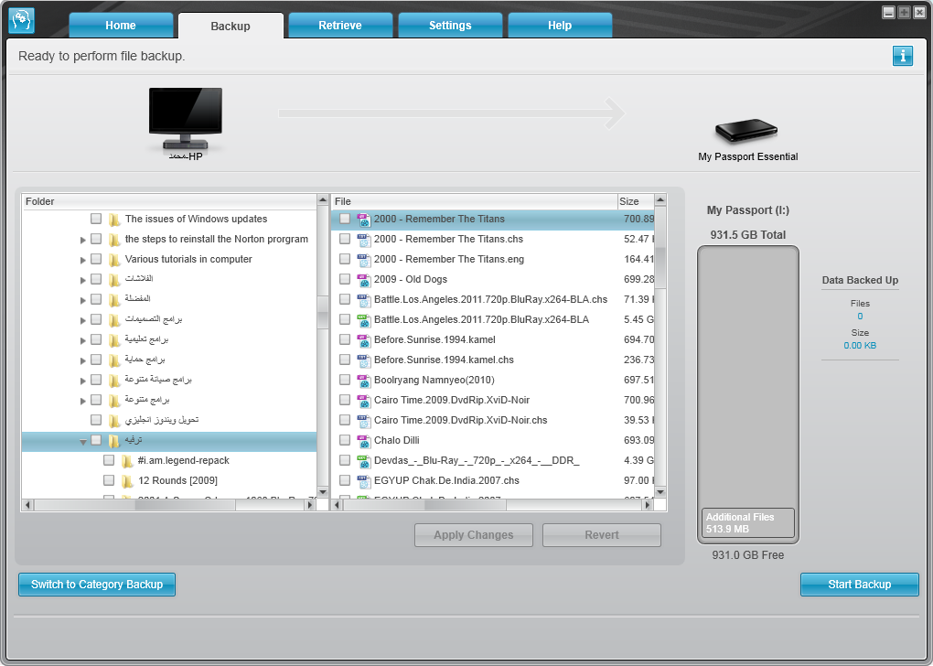
Task: Click icon of Battle.Los.Angeles BLA.chs file
Action: pos(363,300)
